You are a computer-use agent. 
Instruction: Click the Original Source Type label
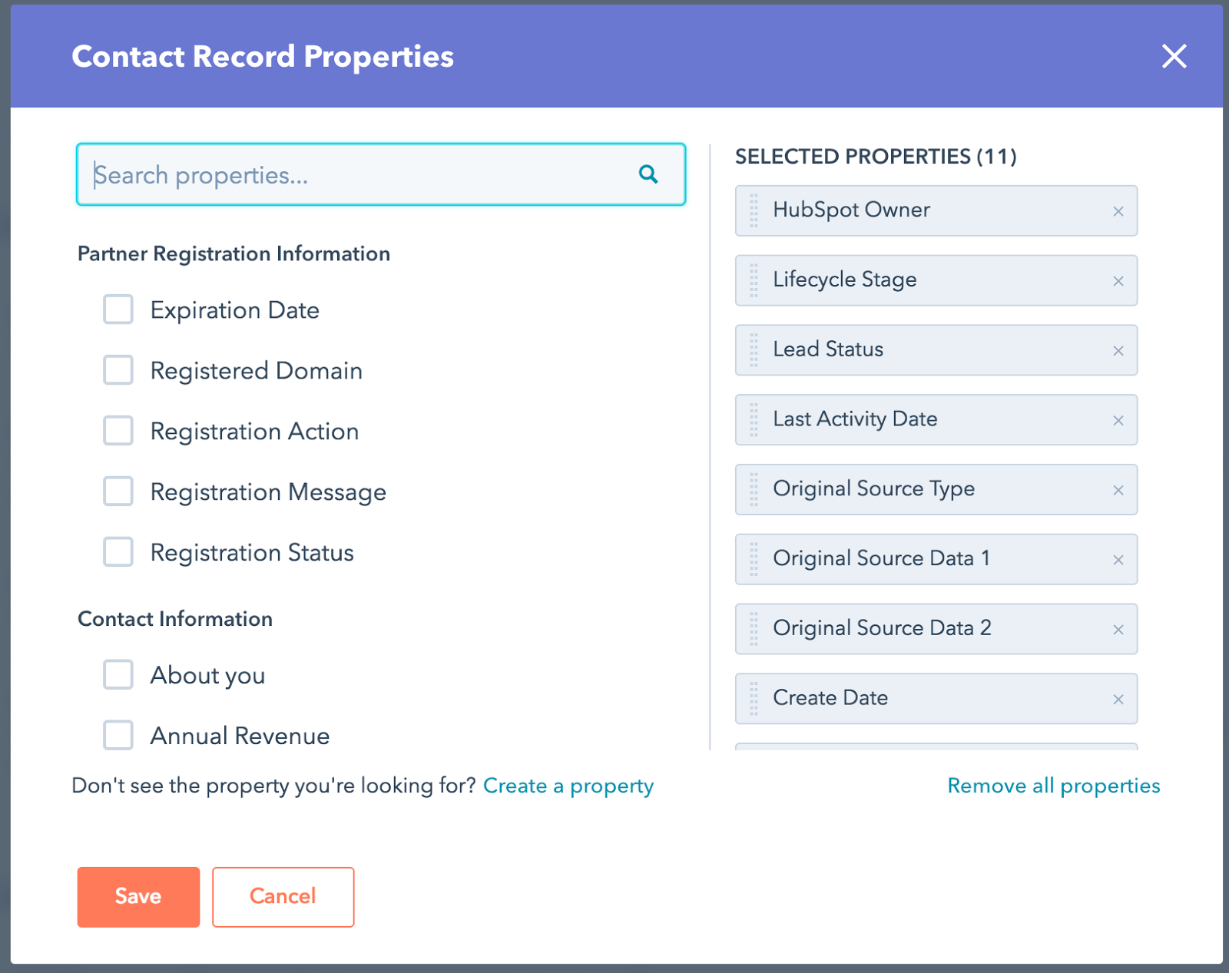tap(873, 489)
